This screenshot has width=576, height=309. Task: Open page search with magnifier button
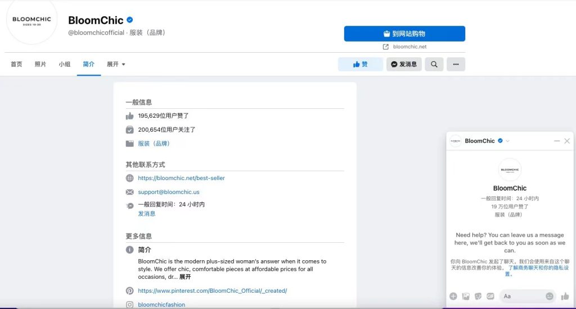pyautogui.click(x=434, y=64)
